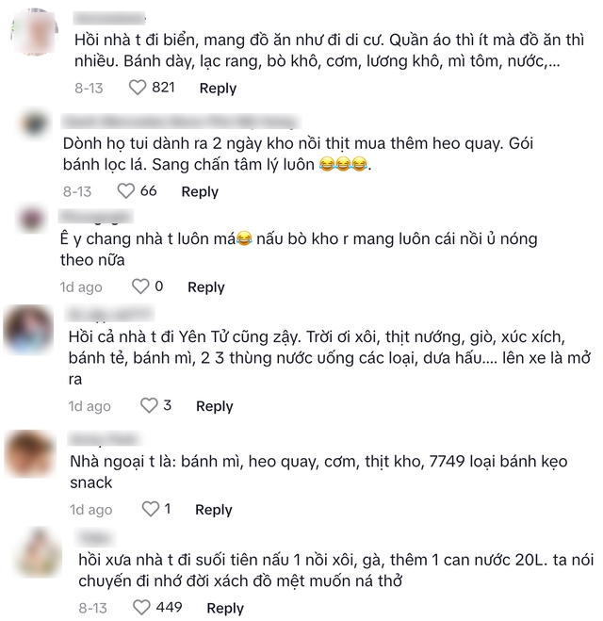Like the comment with 821 likes
This screenshot has width=603, height=621.
coord(138,88)
